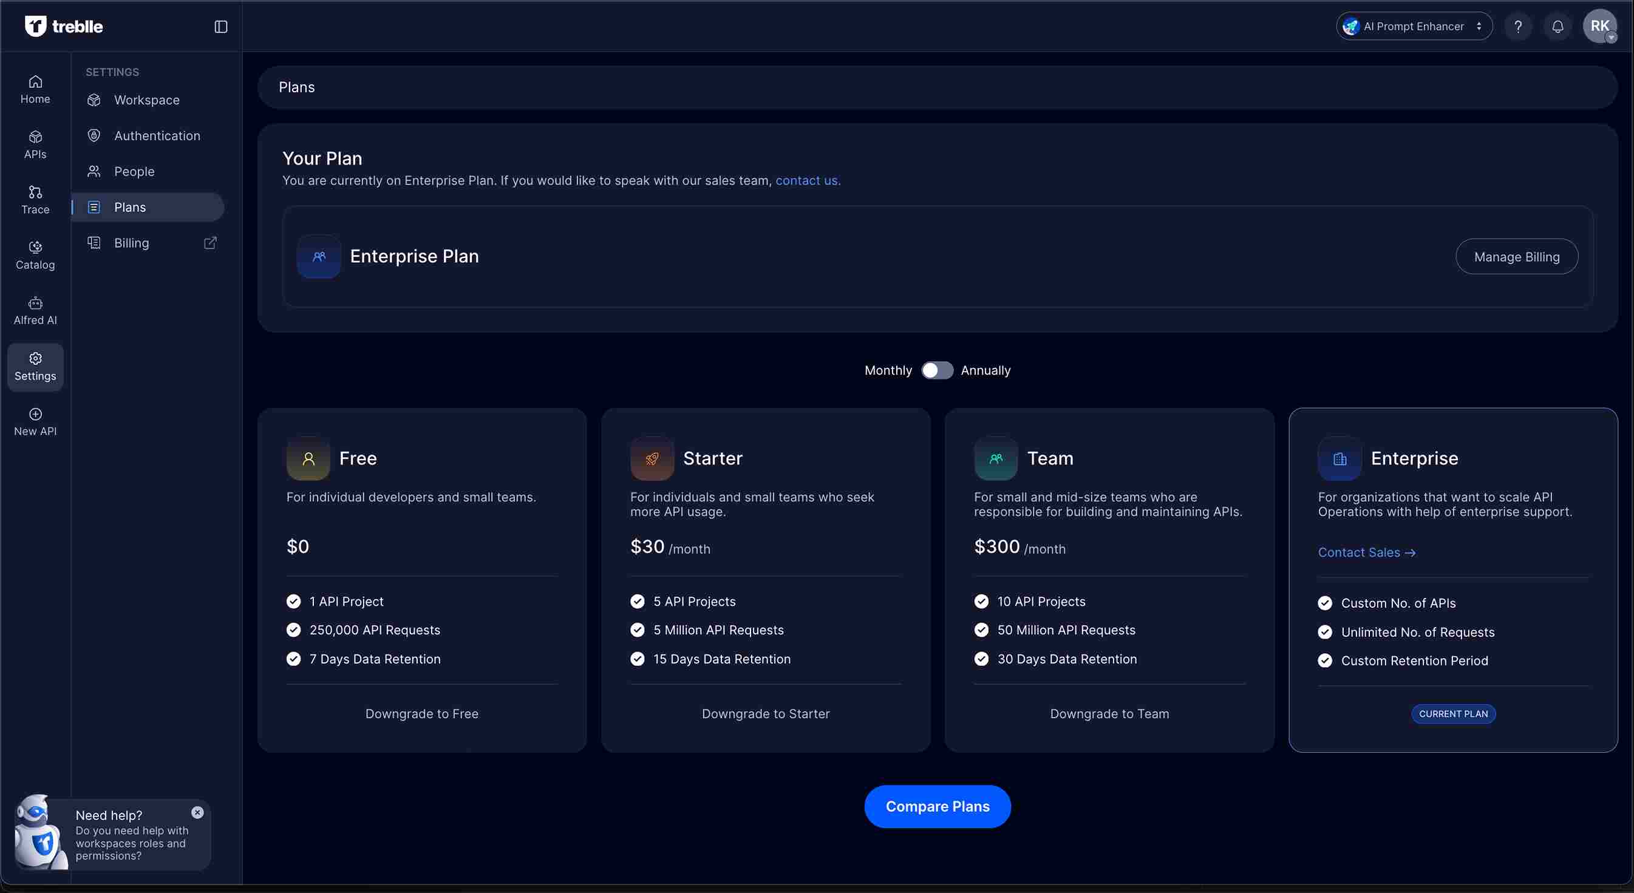The image size is (1634, 893).
Task: Click Contact Sales under Enterprise
Action: (x=1366, y=552)
